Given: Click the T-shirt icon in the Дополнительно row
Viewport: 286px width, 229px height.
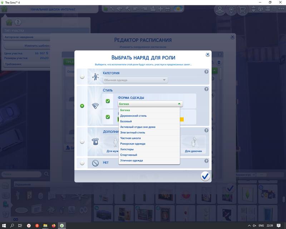Looking at the screenshot, I should [x=95, y=142].
